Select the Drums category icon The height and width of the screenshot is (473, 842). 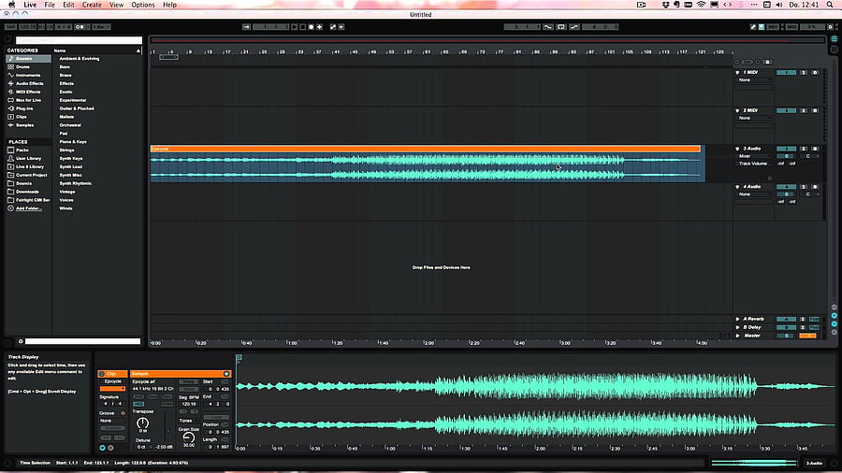coord(10,67)
